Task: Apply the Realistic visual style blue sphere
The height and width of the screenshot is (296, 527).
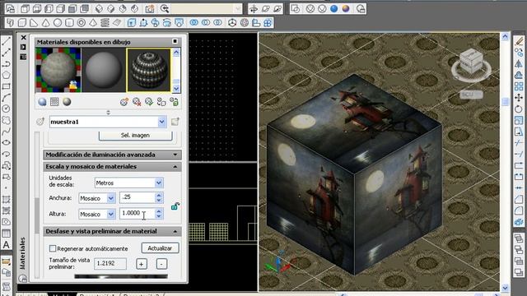Action: pos(333,9)
